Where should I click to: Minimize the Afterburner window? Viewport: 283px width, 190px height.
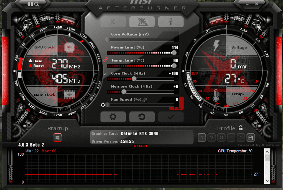247,4
